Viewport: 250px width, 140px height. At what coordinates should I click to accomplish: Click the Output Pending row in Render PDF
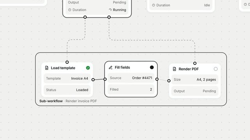click(x=195, y=91)
